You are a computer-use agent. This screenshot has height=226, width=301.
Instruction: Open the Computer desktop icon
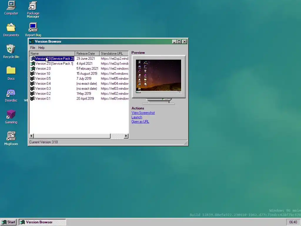coord(11,8)
